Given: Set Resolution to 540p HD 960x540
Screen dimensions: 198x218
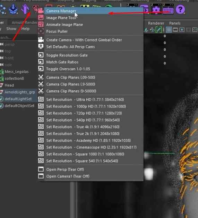Looking at the screenshot, I should point(91,120).
